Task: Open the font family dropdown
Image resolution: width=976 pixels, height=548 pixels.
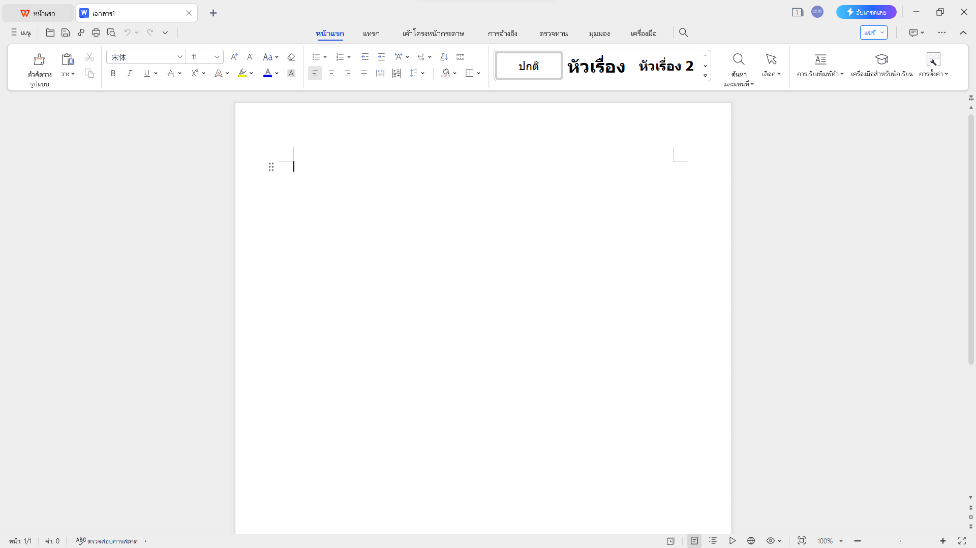Action: click(180, 57)
